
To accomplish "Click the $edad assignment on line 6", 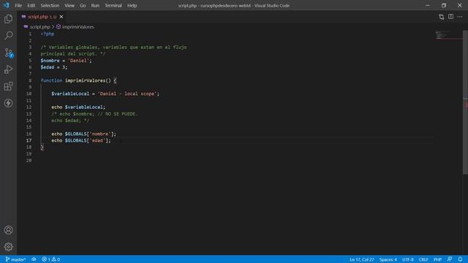I will pyautogui.click(x=54, y=67).
